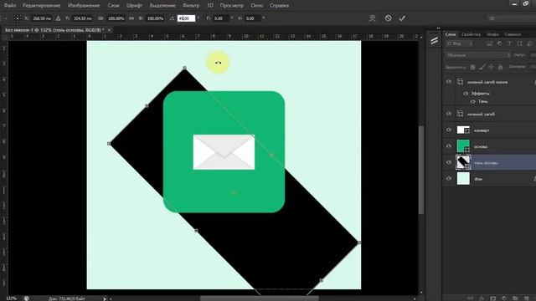
Task: Select the 'тень основы' layer thumbnail
Action: 463,162
